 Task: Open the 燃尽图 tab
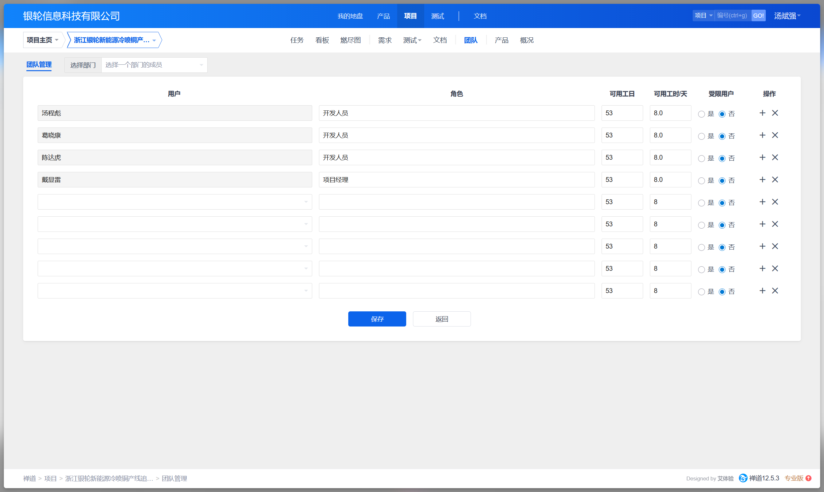click(350, 40)
